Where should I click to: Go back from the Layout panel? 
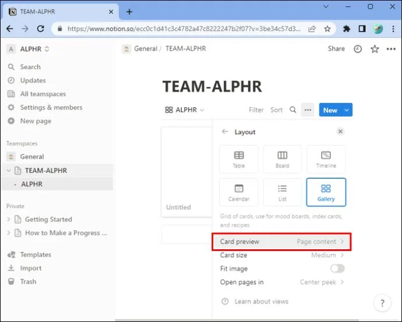[225, 132]
